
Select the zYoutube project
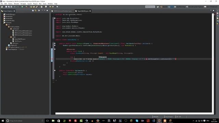8,23
